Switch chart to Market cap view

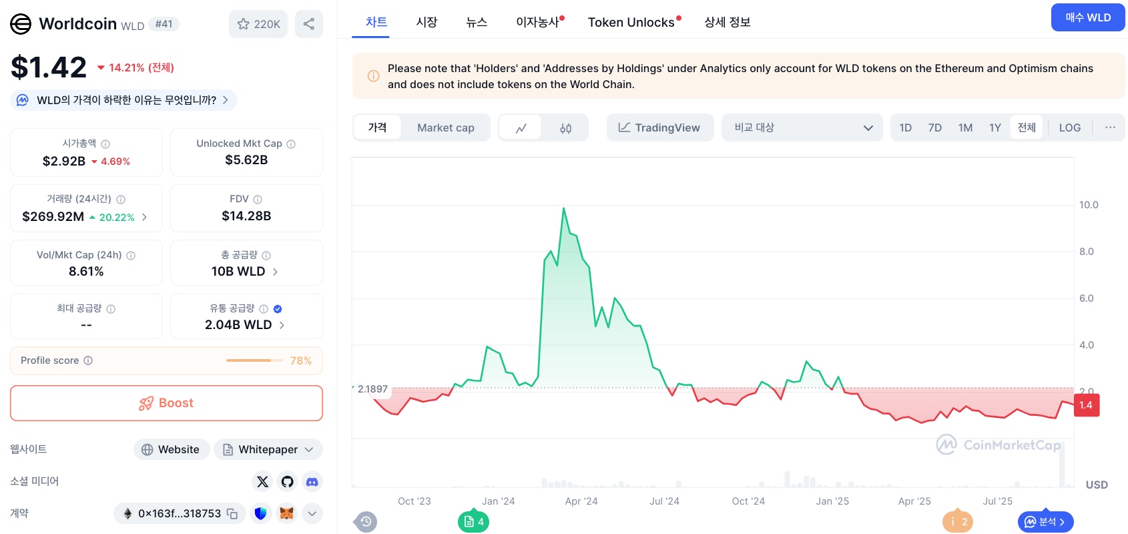point(445,127)
